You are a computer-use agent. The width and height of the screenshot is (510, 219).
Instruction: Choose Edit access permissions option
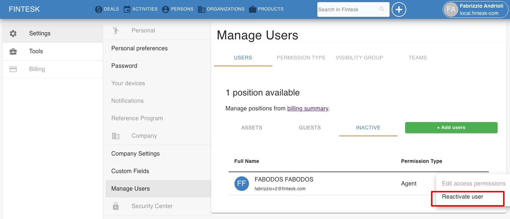pyautogui.click(x=473, y=184)
